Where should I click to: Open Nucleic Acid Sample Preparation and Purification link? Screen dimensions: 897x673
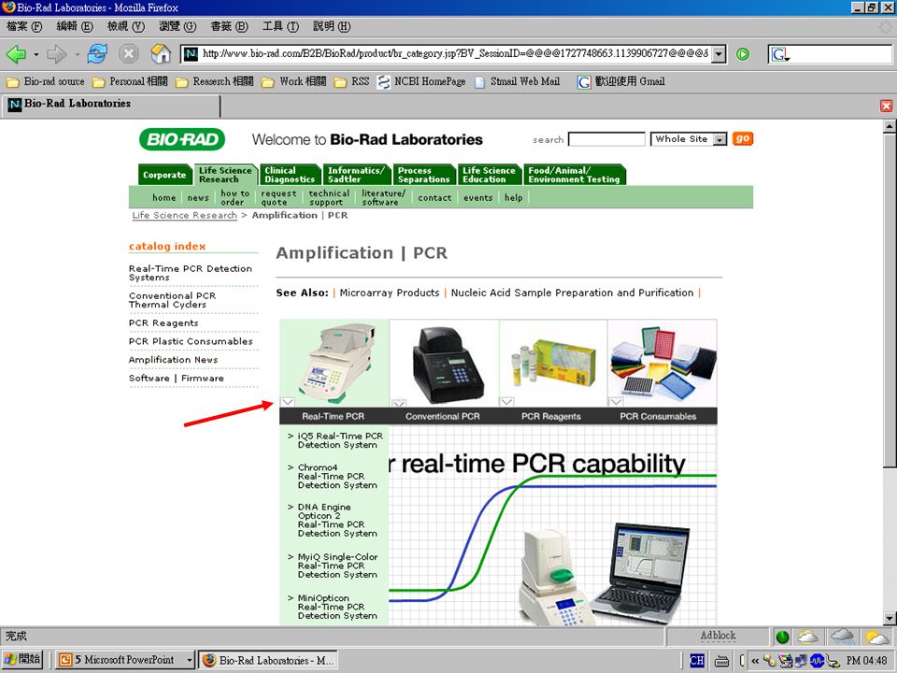(x=572, y=293)
